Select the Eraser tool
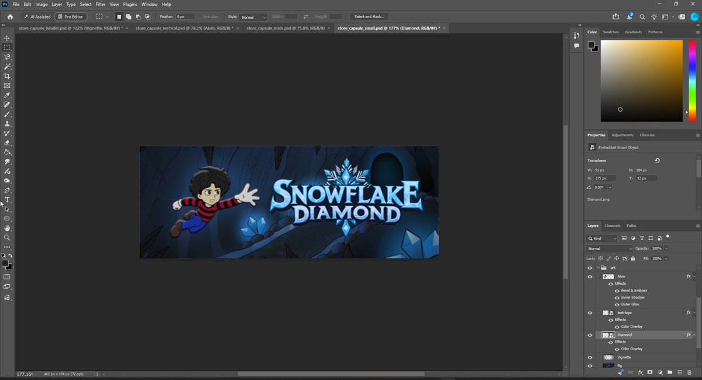This screenshot has width=702, height=380. click(x=7, y=143)
